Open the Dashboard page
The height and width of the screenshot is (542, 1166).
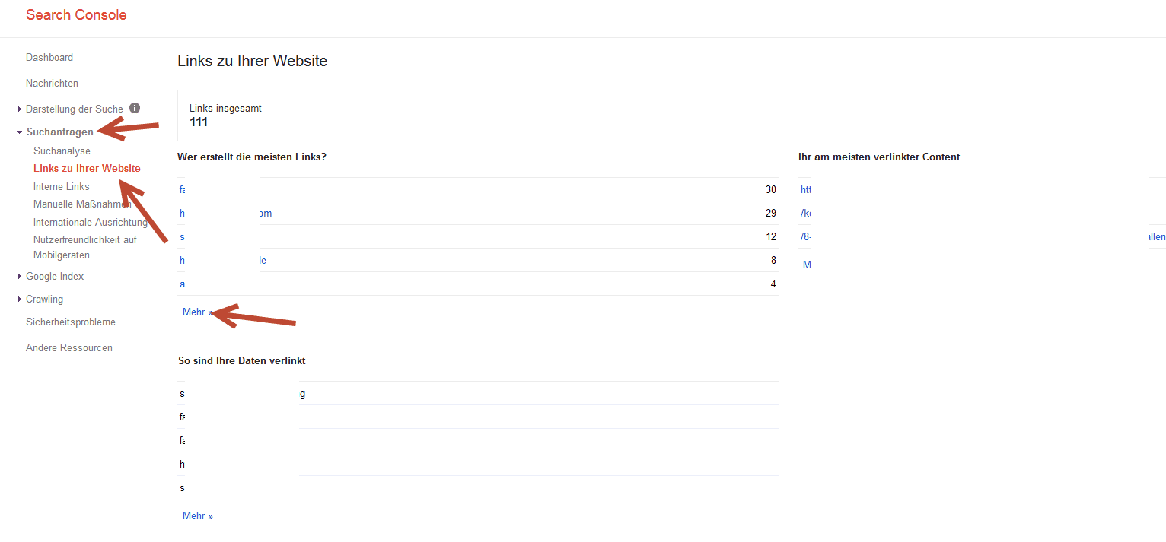point(49,57)
